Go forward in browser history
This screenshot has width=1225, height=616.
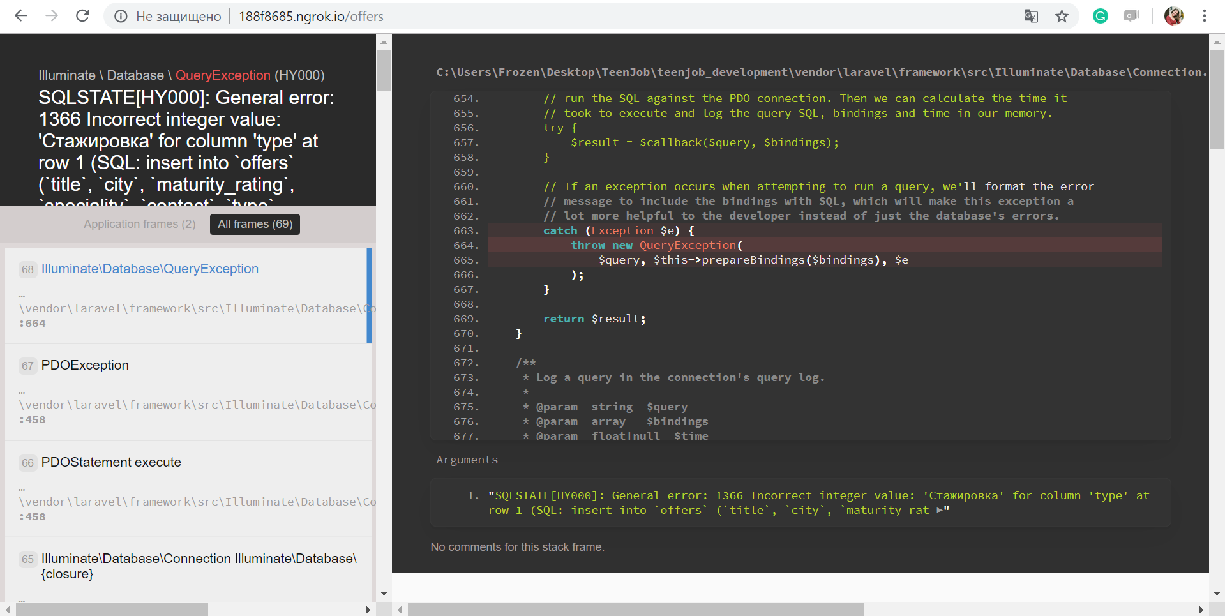click(52, 16)
